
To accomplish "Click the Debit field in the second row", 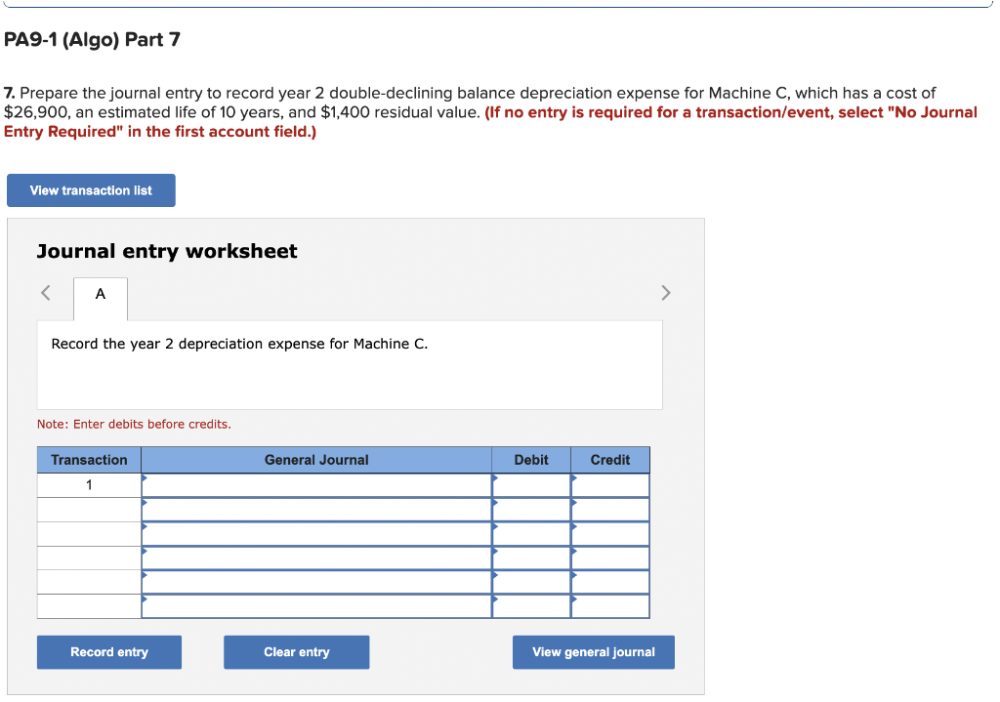I will pyautogui.click(x=530, y=508).
